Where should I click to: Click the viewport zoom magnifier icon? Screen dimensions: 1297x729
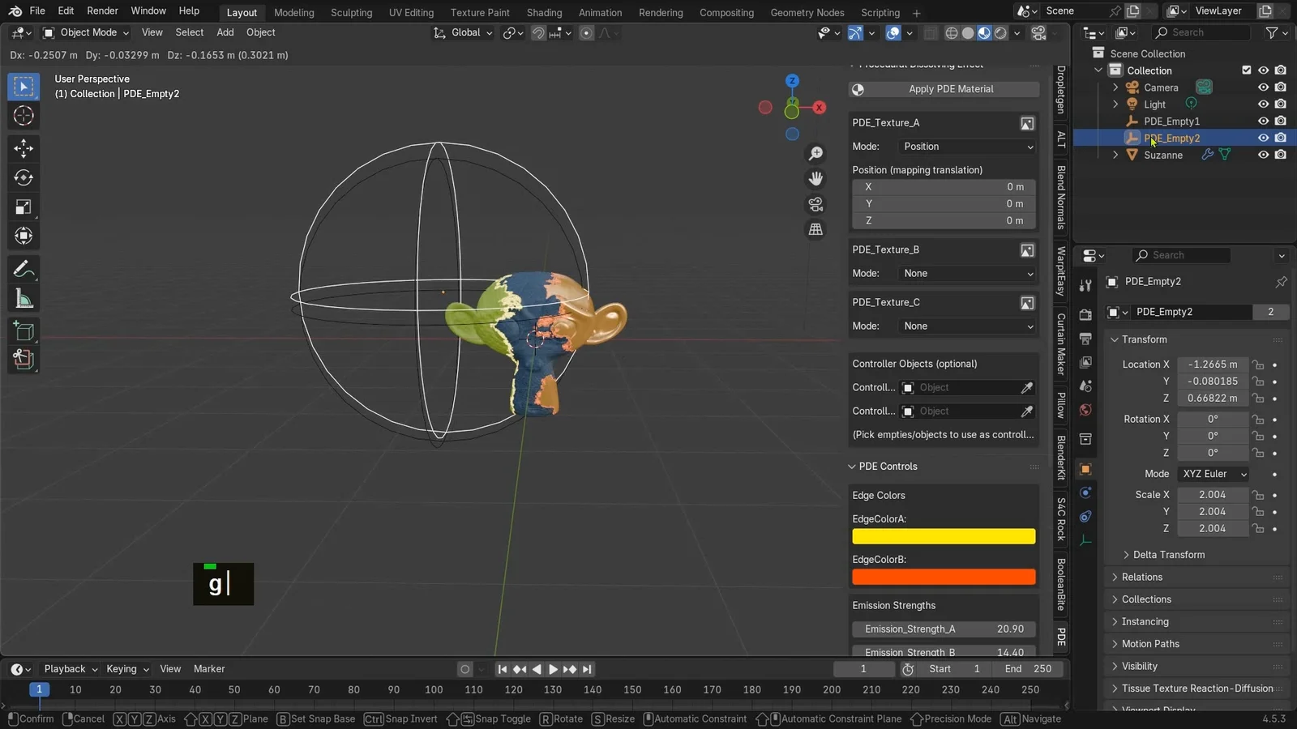click(x=815, y=154)
